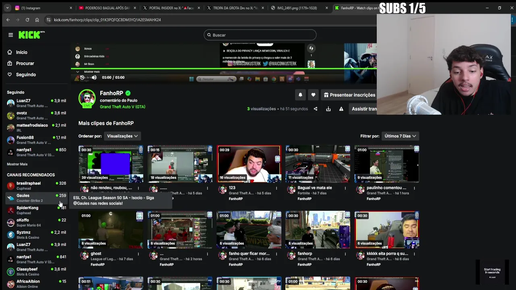The width and height of the screenshot is (516, 290).
Task: Open FanhoRP avatar with LIVE badge
Action: [x=87, y=99]
